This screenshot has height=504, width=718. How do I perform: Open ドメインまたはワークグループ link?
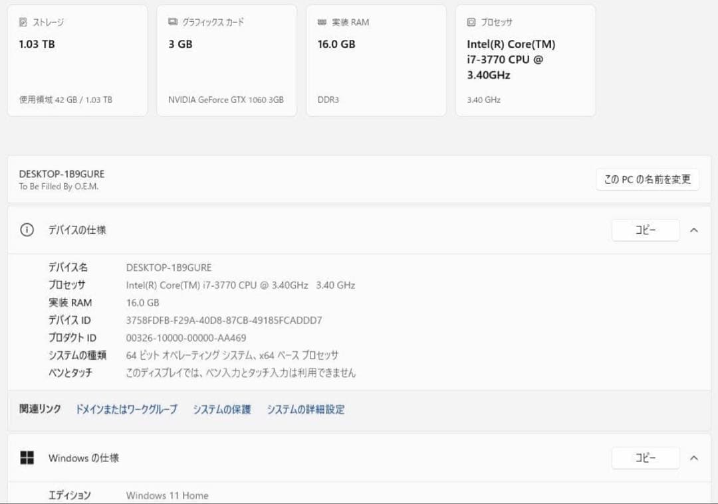[126, 409]
